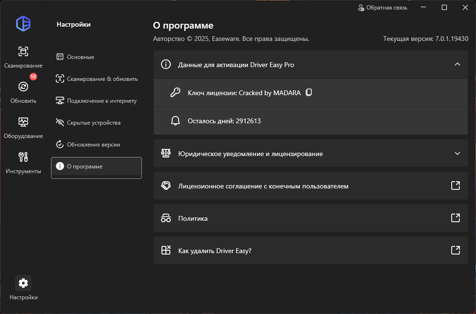The width and height of the screenshot is (476, 314).
Task: Open the Оборудование hardware section
Action: click(x=23, y=128)
